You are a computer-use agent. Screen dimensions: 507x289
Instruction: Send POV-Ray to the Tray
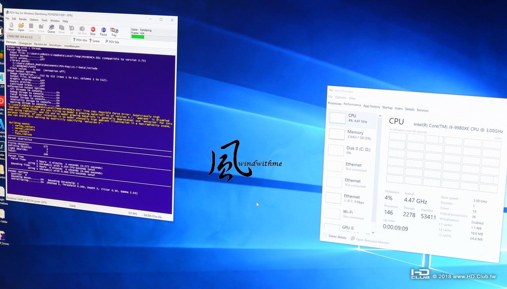pyautogui.click(x=114, y=32)
